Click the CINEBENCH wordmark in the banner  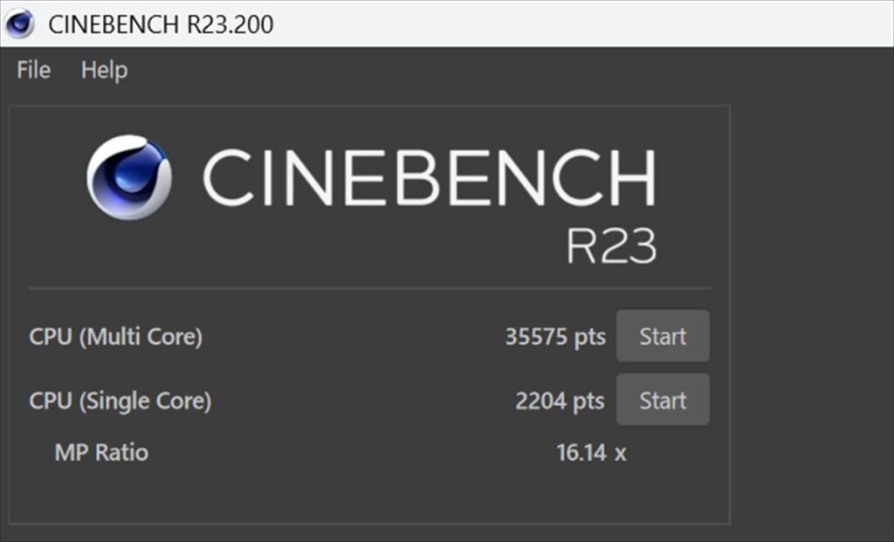[428, 178]
